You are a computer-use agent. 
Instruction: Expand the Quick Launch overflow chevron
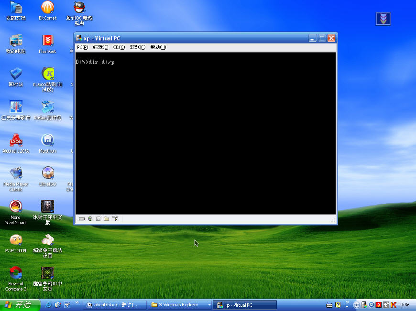[77, 303]
